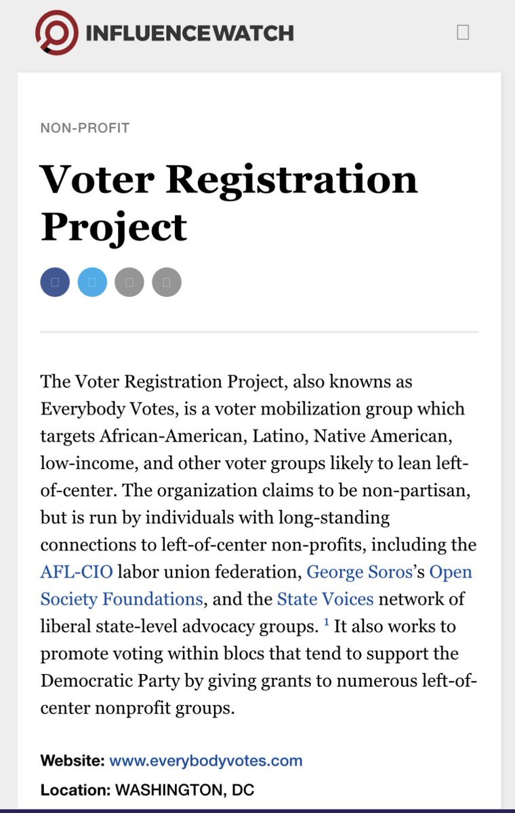Viewport: 515px width, 813px height.
Task: Share via the light blue circle button
Action: [92, 282]
